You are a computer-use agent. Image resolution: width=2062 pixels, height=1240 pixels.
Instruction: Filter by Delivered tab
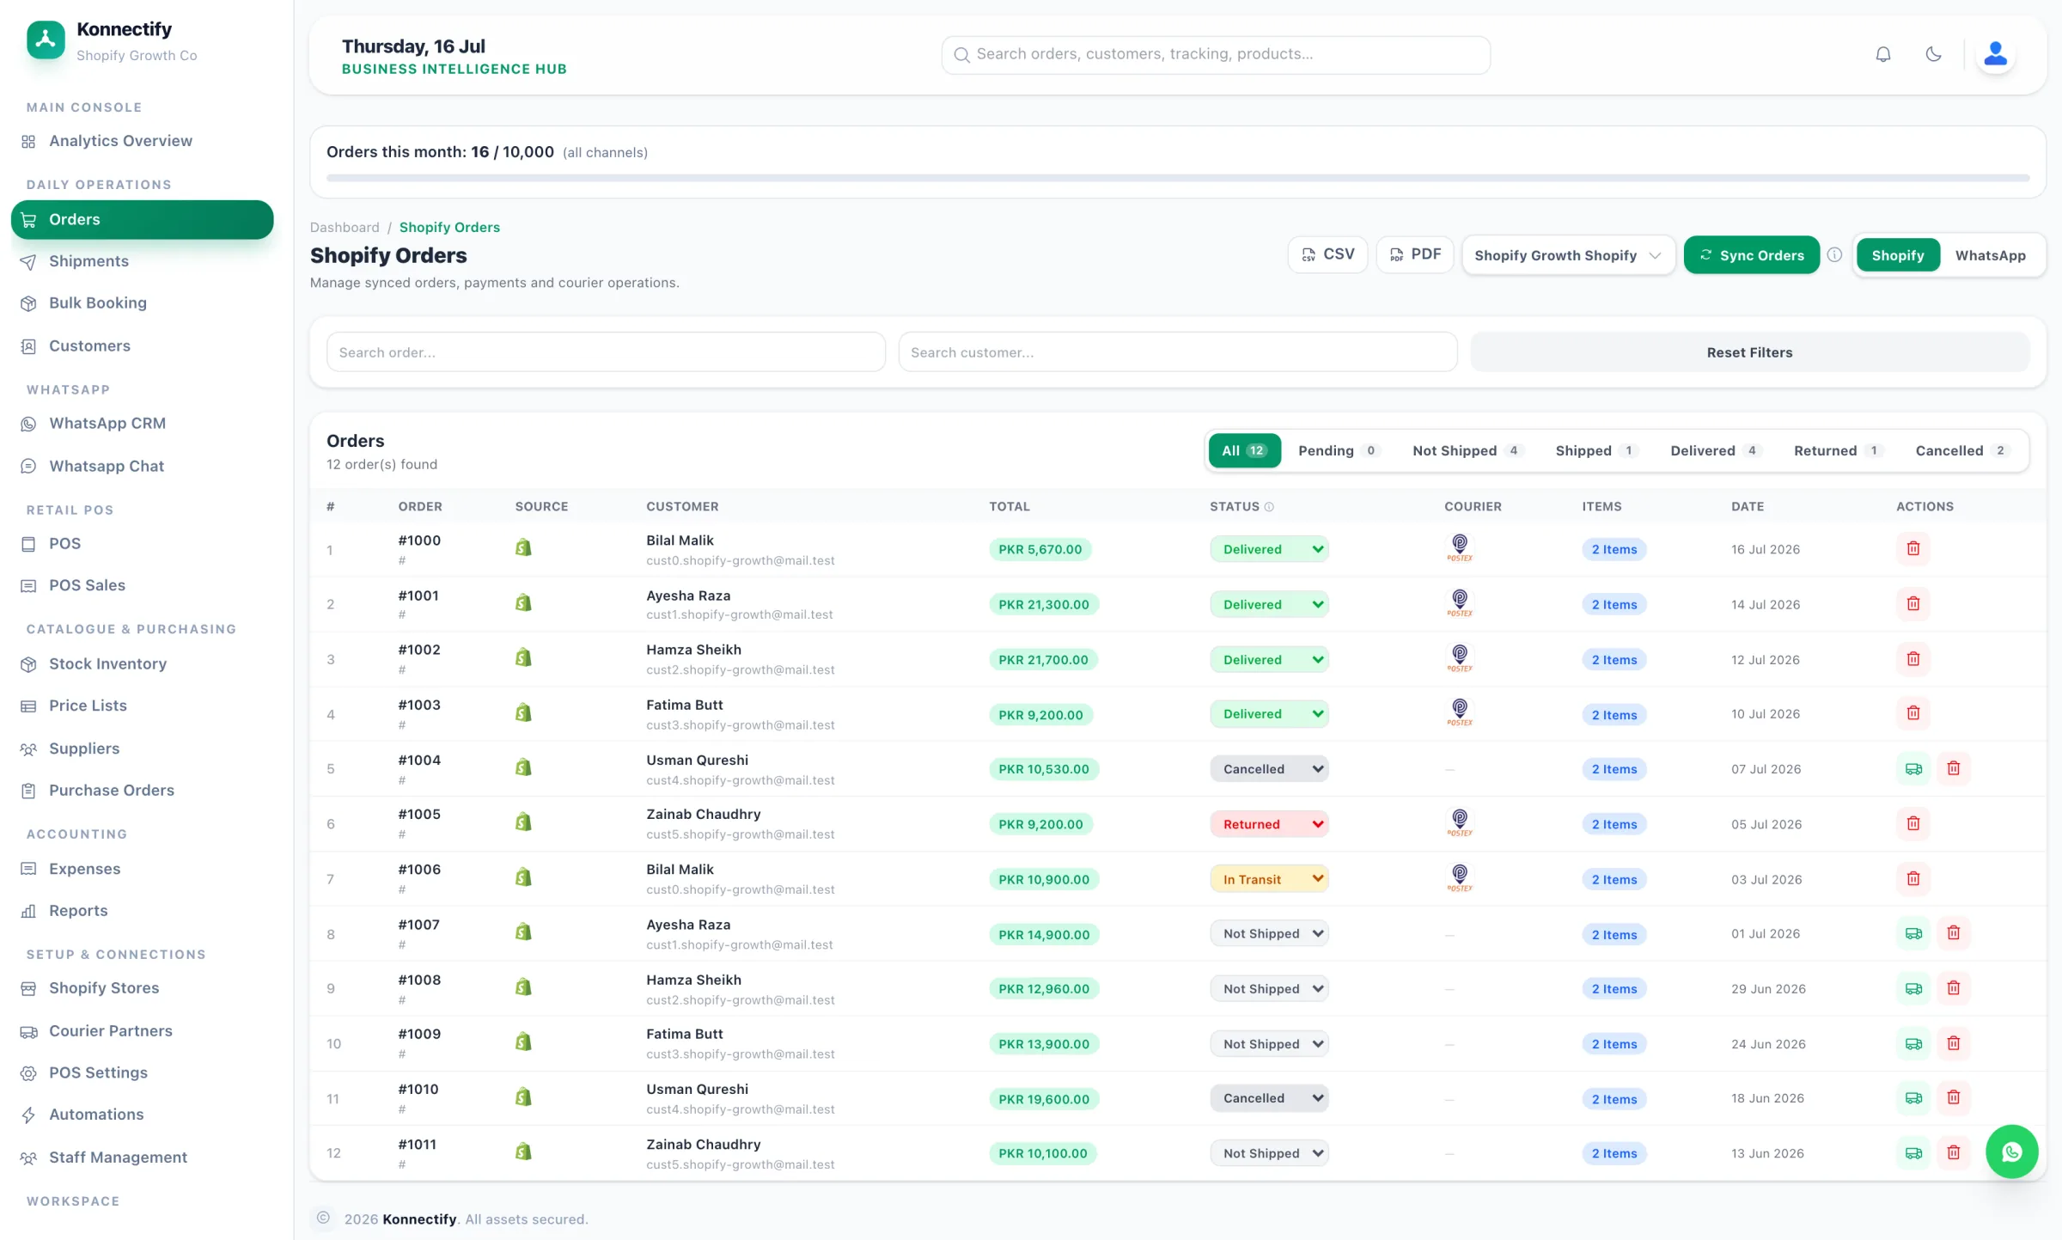pos(1716,450)
